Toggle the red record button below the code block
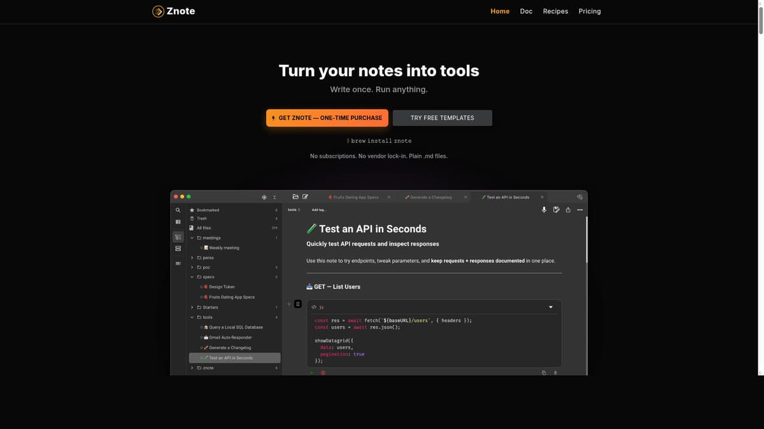The height and width of the screenshot is (429, 764). (323, 372)
